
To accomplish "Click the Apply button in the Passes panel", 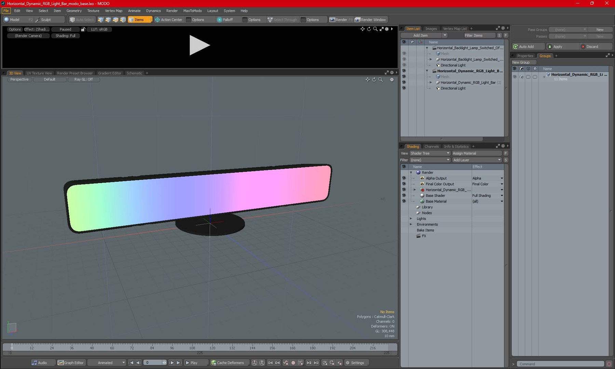I will [562, 46].
